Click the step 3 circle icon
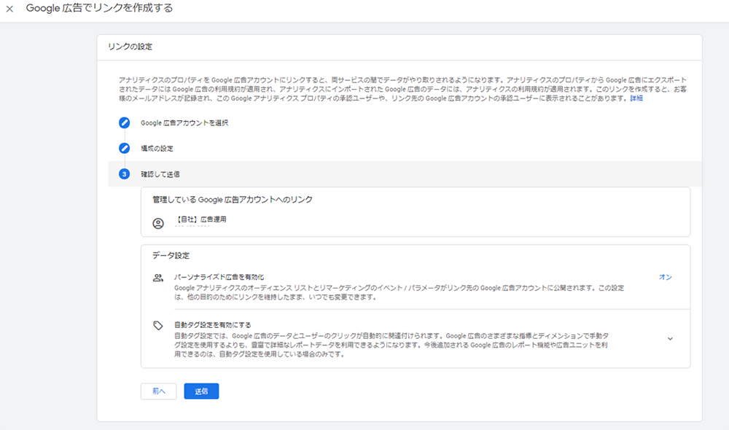Viewport: 729px width, 430px height. (124, 174)
